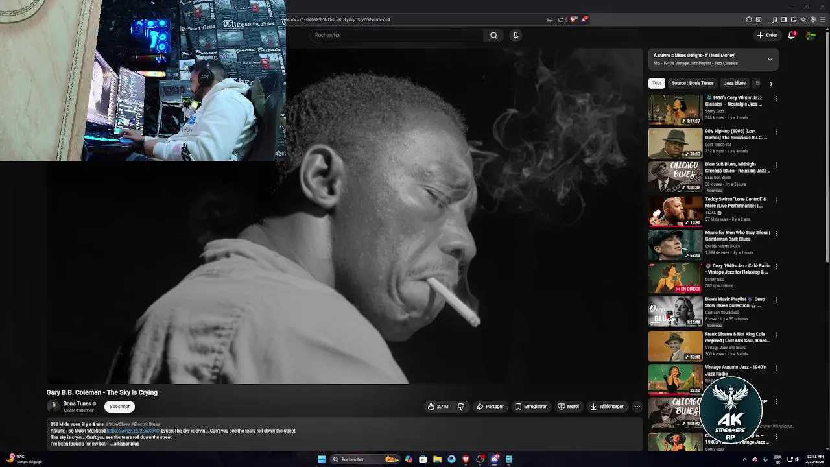Open options for Frank Sinatra & Nat King Cole video
The height and width of the screenshot is (467, 830).
pos(776,335)
